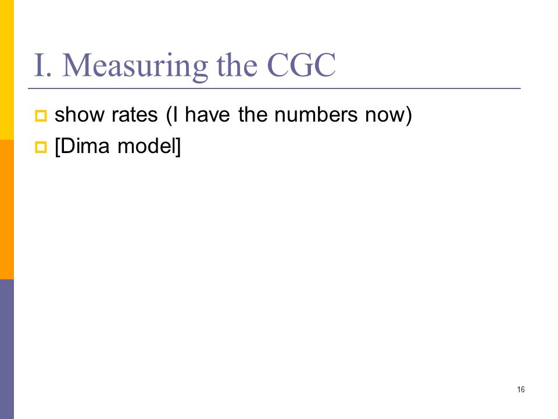
Task: Click the word 'show' in the first bullet
Action: point(80,115)
